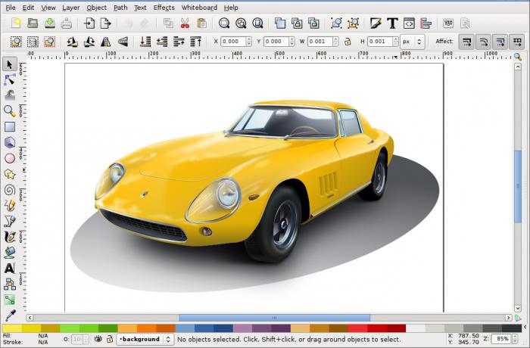Select the Ellipse circle tool
The height and width of the screenshot is (348, 530).
(9, 158)
